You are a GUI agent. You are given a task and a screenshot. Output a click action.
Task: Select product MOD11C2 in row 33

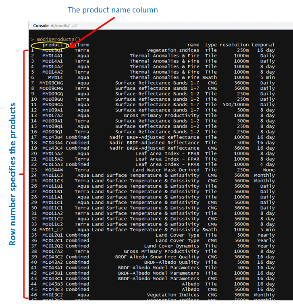[52, 224]
